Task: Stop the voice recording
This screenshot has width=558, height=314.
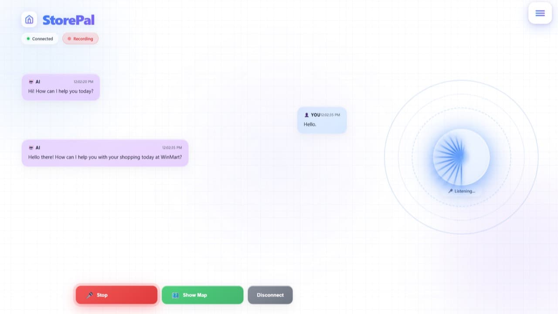Action: coord(116,295)
